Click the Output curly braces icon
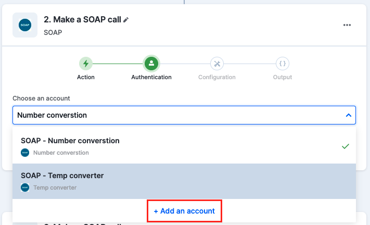 [283, 64]
